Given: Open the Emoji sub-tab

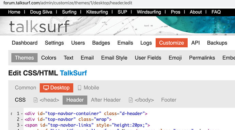Looking at the screenshot, I should coord(175,58).
